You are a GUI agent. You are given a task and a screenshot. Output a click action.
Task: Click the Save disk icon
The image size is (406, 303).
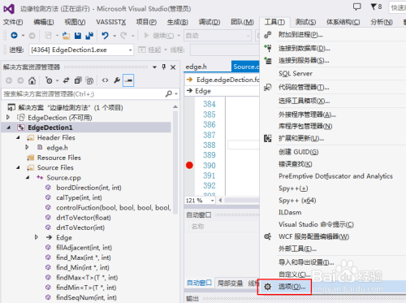coord(78,36)
